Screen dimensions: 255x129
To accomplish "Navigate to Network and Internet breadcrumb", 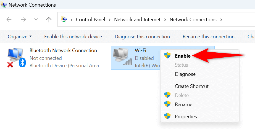I will pos(137,20).
